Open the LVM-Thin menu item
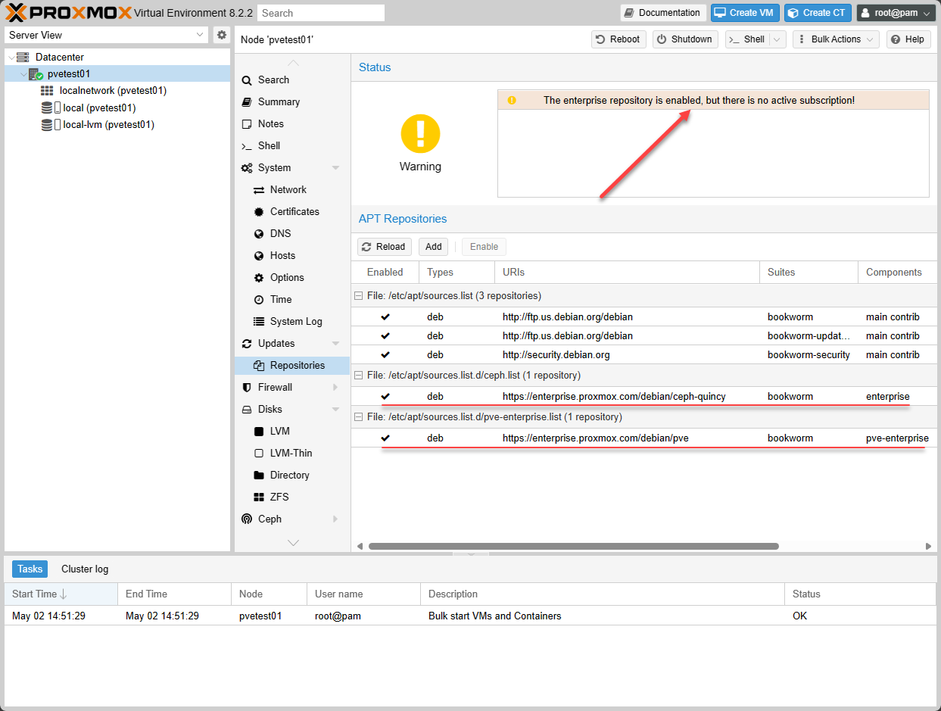 click(x=292, y=454)
